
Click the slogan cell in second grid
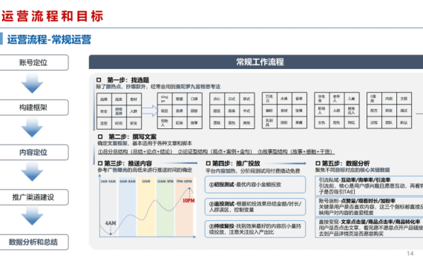(165, 99)
